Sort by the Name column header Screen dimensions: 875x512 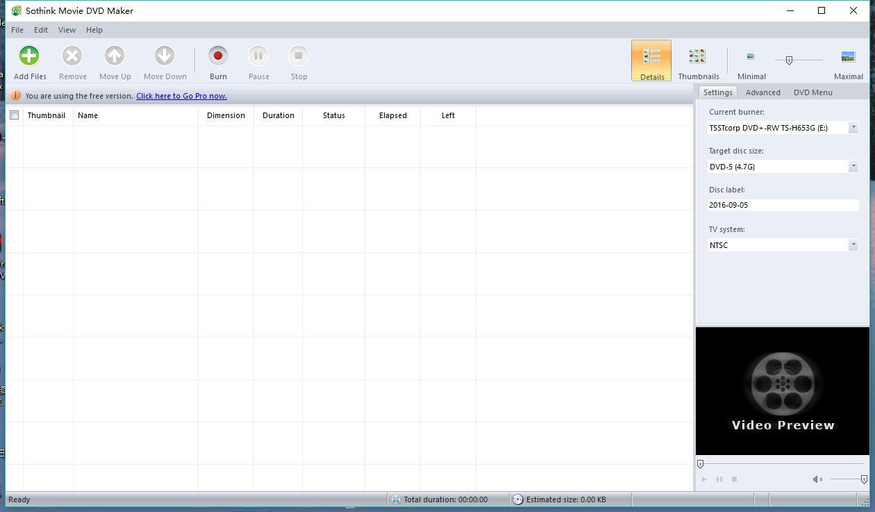pyautogui.click(x=135, y=115)
